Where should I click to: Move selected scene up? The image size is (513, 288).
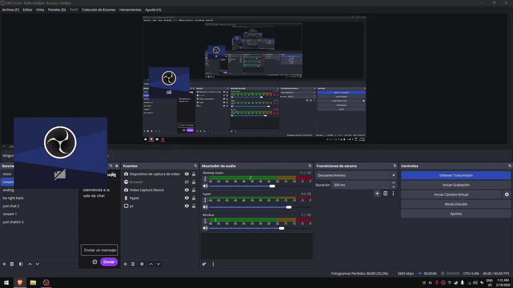click(30, 264)
